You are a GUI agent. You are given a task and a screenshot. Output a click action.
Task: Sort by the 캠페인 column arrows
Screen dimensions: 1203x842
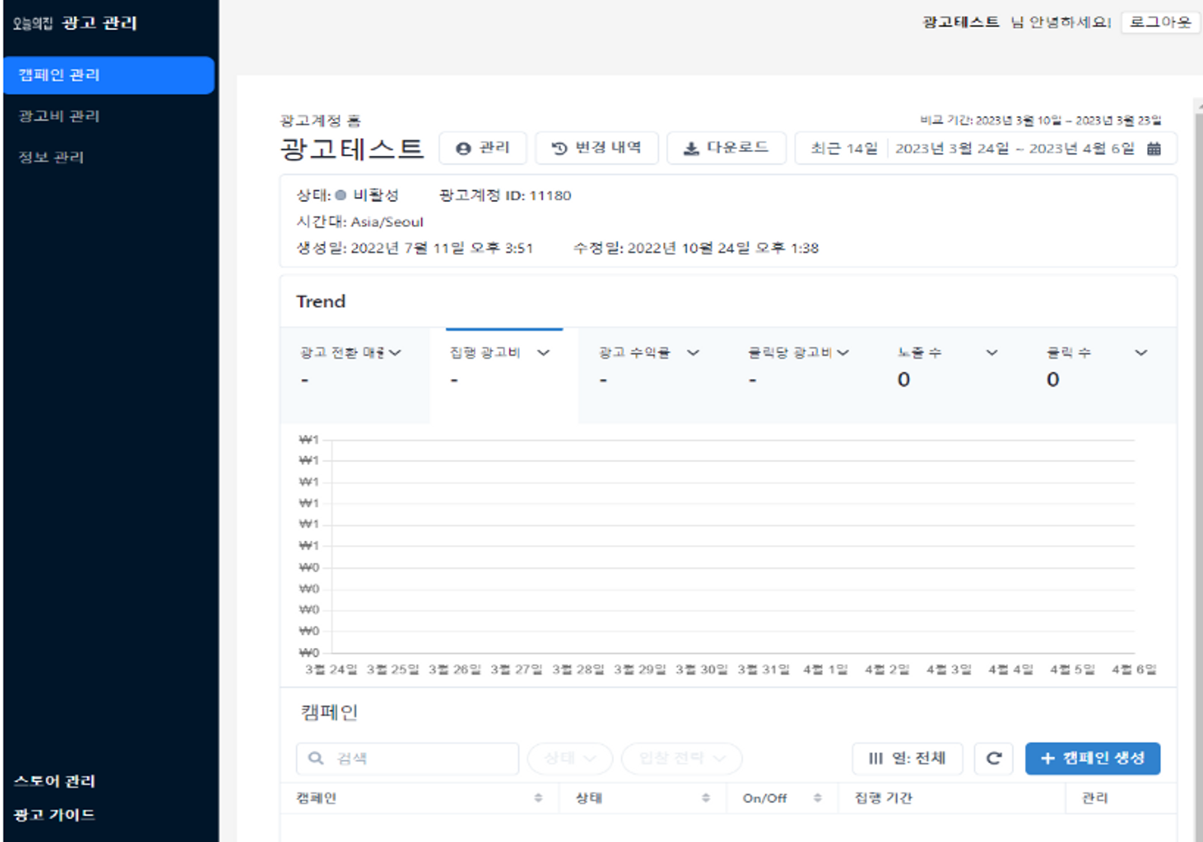(x=538, y=798)
